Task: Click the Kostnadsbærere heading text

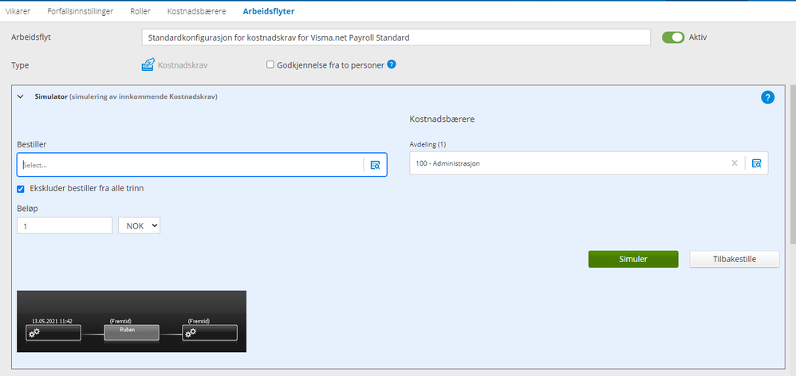Action: [442, 119]
